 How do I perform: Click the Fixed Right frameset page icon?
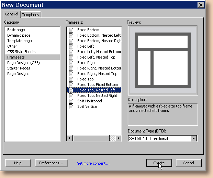(71, 63)
